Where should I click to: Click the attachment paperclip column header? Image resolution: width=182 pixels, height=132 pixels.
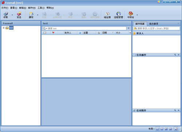coord(99,33)
